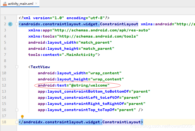This screenshot has width=195, height=131.
Task: Click android:layout_width="match_parent" text
Action: pyautogui.click(x=70, y=42)
